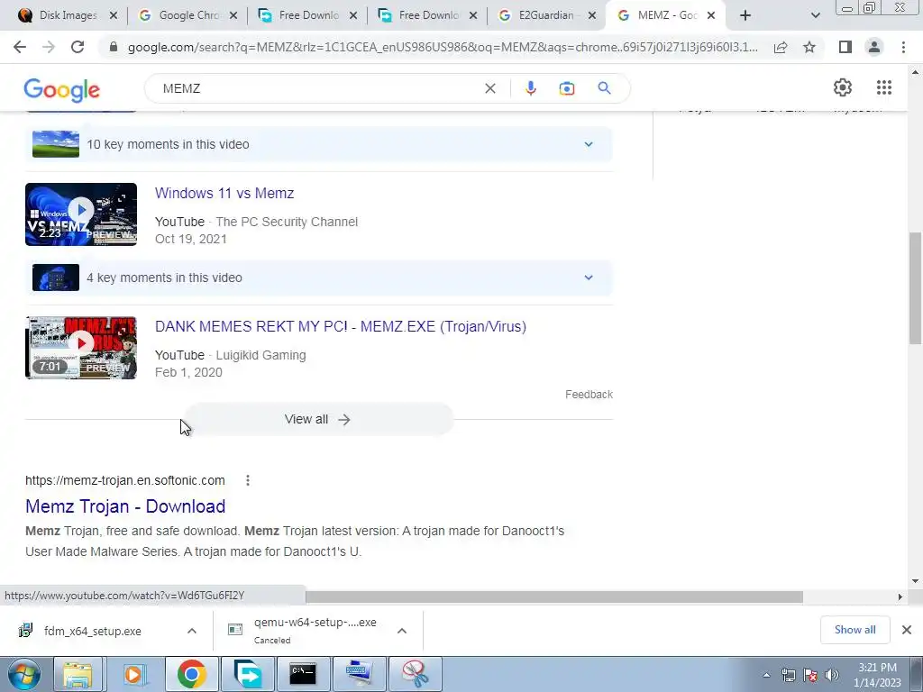Click Show all downloads button
Image resolution: width=923 pixels, height=692 pixels.
[854, 630]
